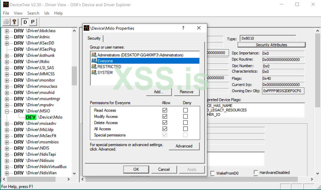
Task: Toggle Allow for All Access
Action: point(164,129)
